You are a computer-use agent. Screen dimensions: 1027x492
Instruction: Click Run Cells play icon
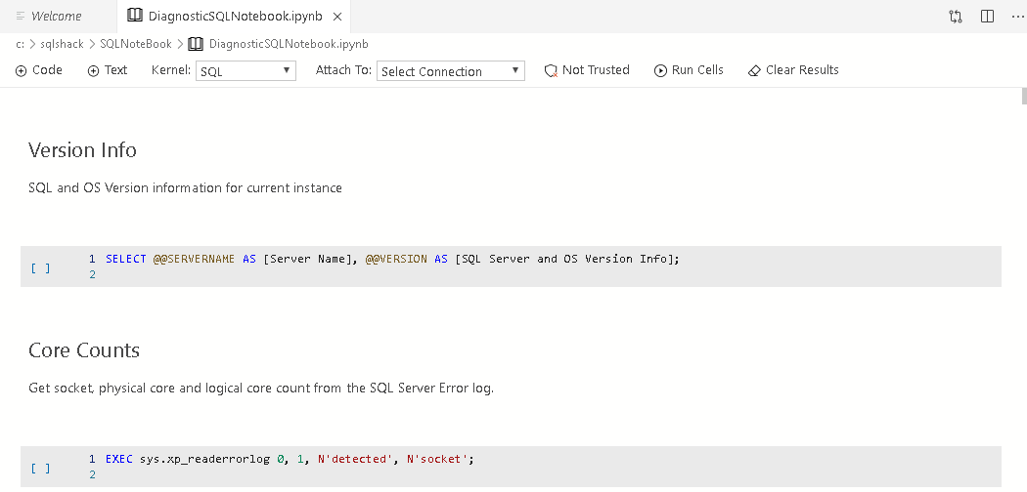point(661,70)
